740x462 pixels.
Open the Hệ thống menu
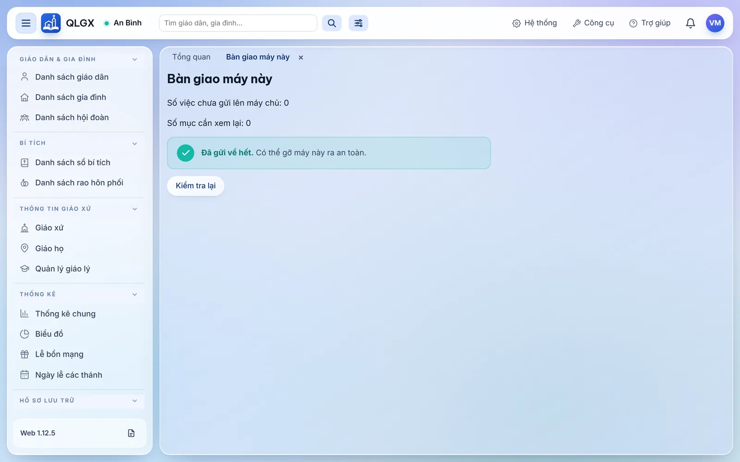click(x=535, y=23)
